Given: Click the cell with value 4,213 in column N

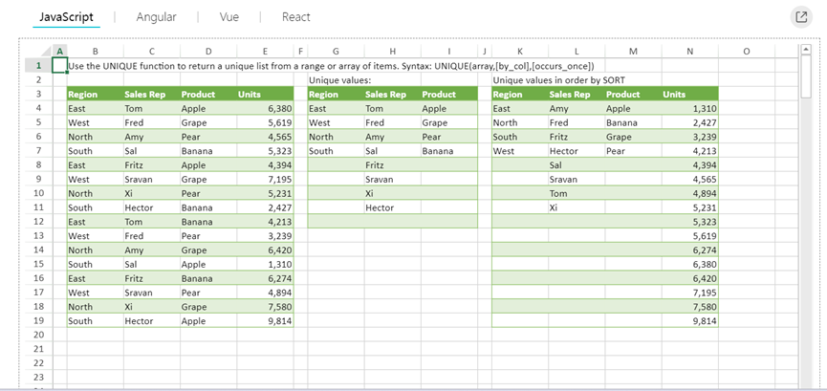Looking at the screenshot, I should [690, 151].
